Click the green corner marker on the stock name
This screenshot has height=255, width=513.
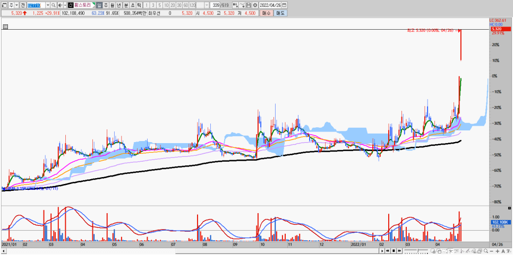click(94, 4)
